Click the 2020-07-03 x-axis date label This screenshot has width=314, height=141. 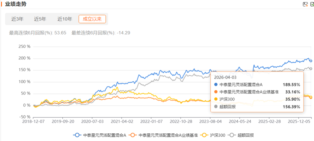pyautogui.click(x=92, y=122)
